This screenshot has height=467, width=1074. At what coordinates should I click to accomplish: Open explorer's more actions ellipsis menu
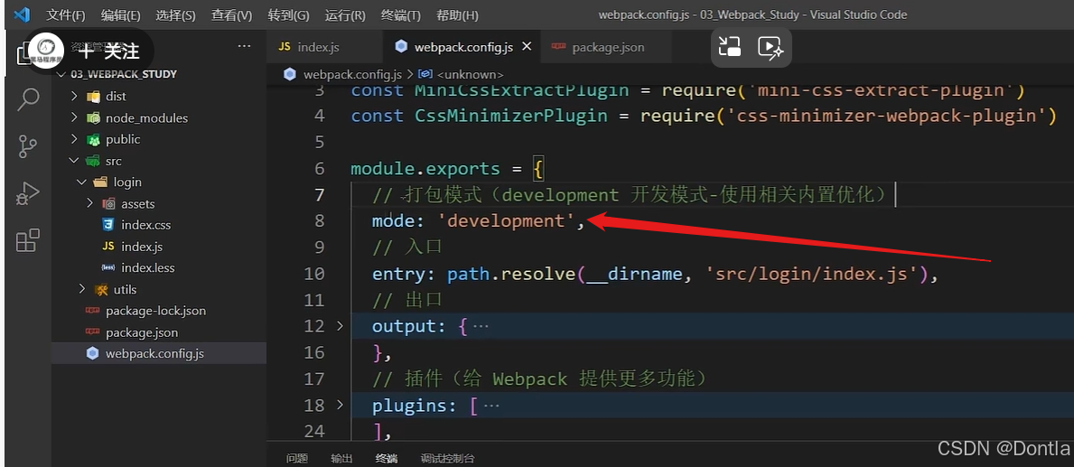coord(244,47)
